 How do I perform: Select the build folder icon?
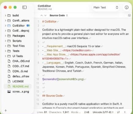pos(9,16)
